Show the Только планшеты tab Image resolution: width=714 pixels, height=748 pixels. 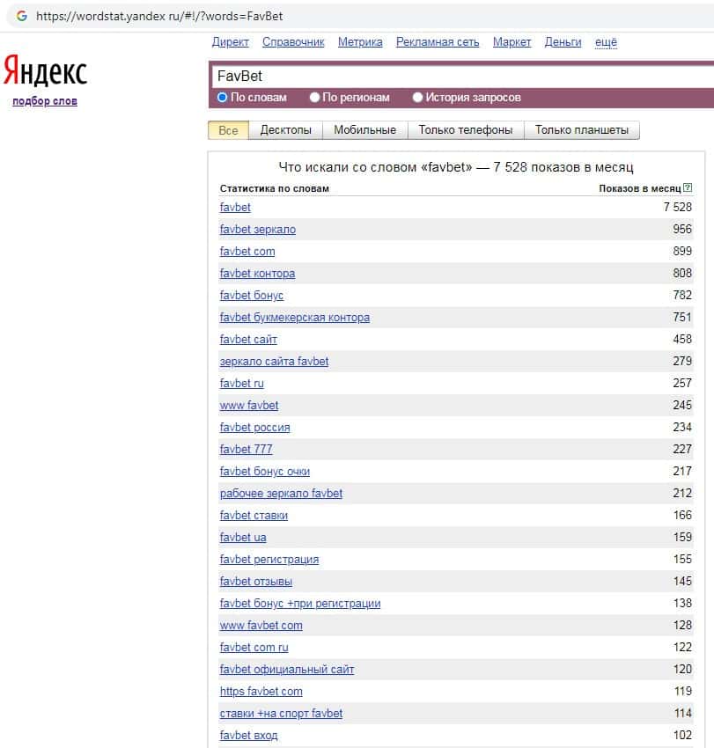[581, 130]
